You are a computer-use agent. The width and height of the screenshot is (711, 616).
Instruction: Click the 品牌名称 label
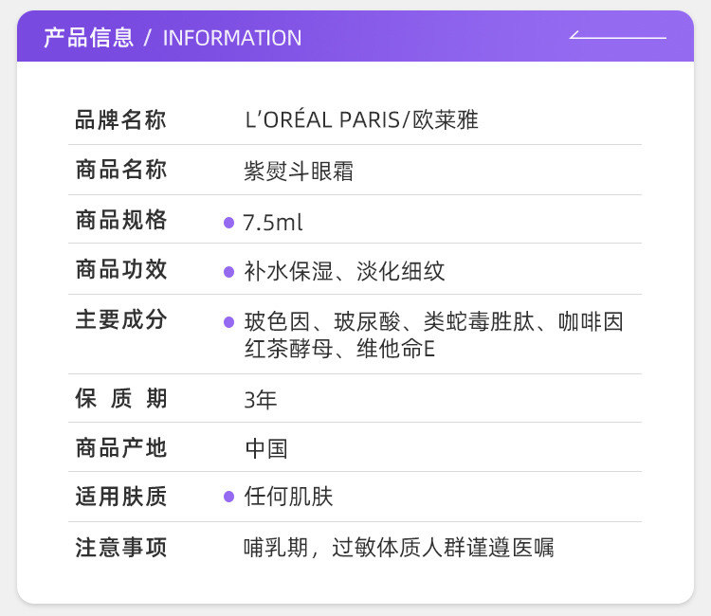tap(120, 120)
